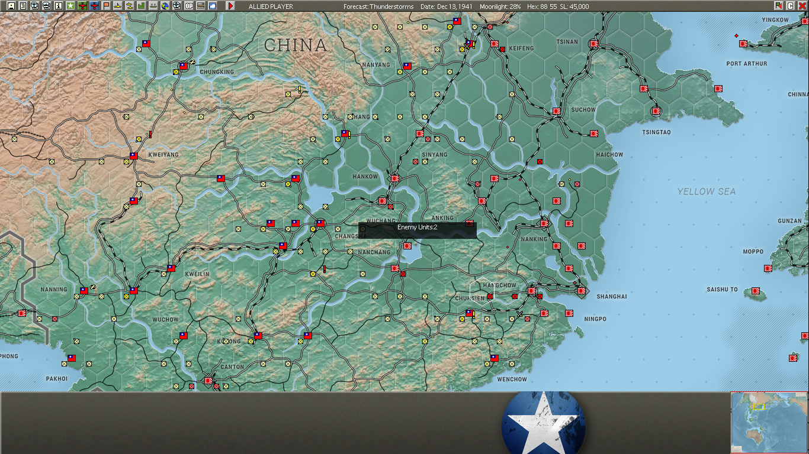Select the Japanese base at Hankow

pyautogui.click(x=395, y=178)
